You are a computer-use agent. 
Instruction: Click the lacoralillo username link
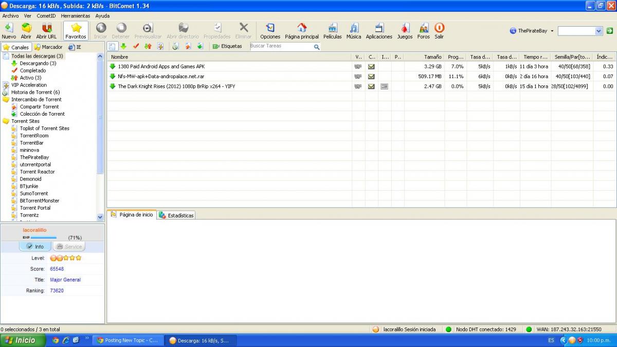(x=35, y=230)
